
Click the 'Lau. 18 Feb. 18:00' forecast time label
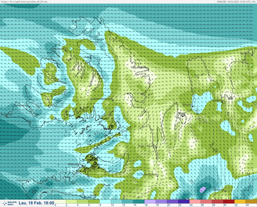click(x=36, y=203)
